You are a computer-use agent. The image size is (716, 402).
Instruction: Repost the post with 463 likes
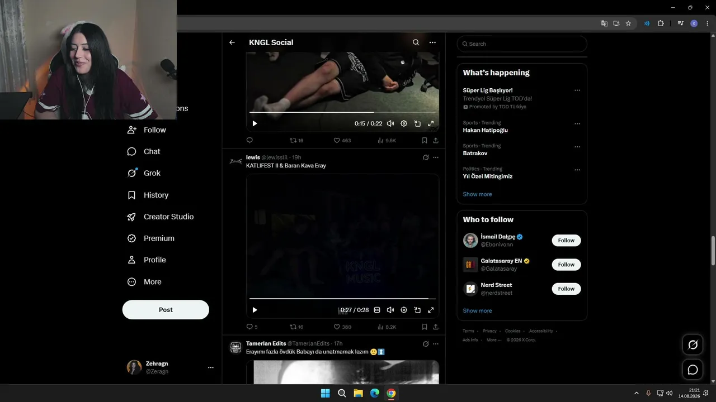pyautogui.click(x=296, y=140)
